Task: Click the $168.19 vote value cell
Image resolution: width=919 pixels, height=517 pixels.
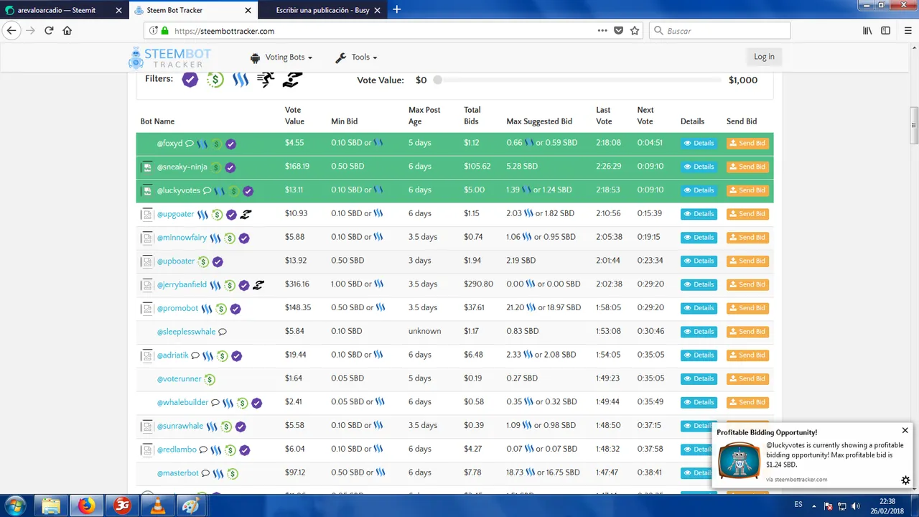Action: click(x=297, y=167)
